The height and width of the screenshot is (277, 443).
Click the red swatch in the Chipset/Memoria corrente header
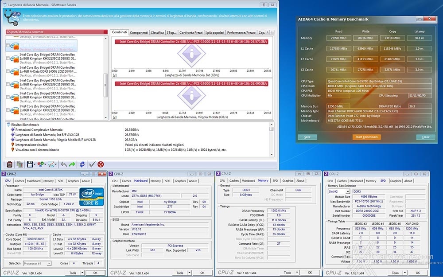(105, 32)
